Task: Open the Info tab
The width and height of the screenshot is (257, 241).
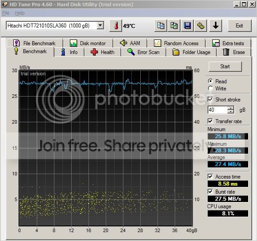Action: pyautogui.click(x=69, y=52)
